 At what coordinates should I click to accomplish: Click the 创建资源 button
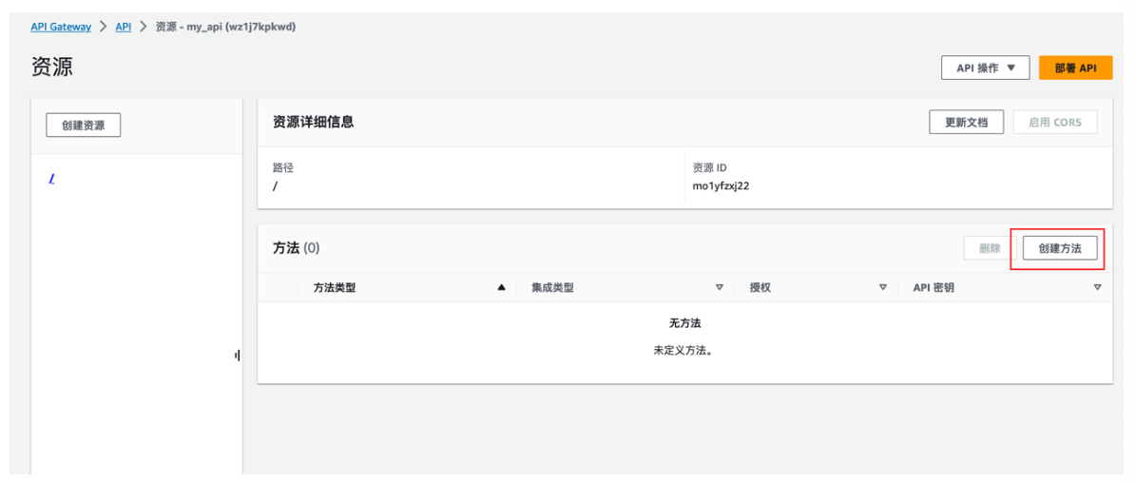pos(84,126)
